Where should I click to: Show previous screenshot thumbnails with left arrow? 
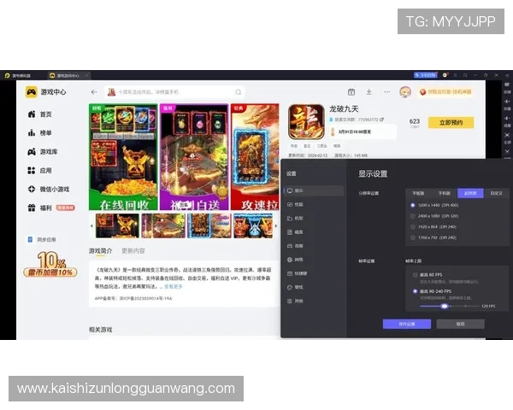[x=91, y=225]
